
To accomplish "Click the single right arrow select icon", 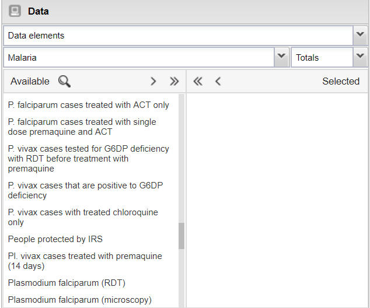I will pyautogui.click(x=153, y=81).
